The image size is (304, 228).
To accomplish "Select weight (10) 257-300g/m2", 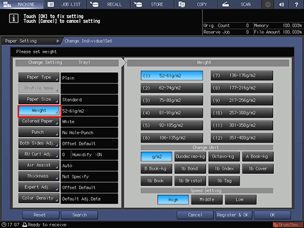I will tap(242, 113).
